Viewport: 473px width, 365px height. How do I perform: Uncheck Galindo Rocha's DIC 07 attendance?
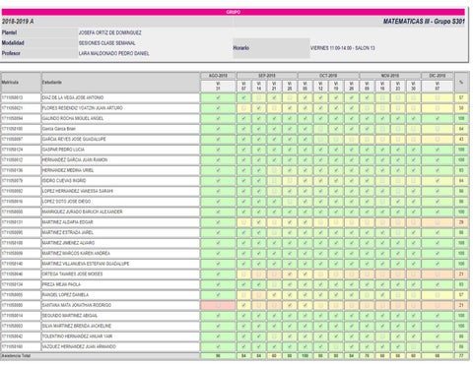pyautogui.click(x=438, y=118)
